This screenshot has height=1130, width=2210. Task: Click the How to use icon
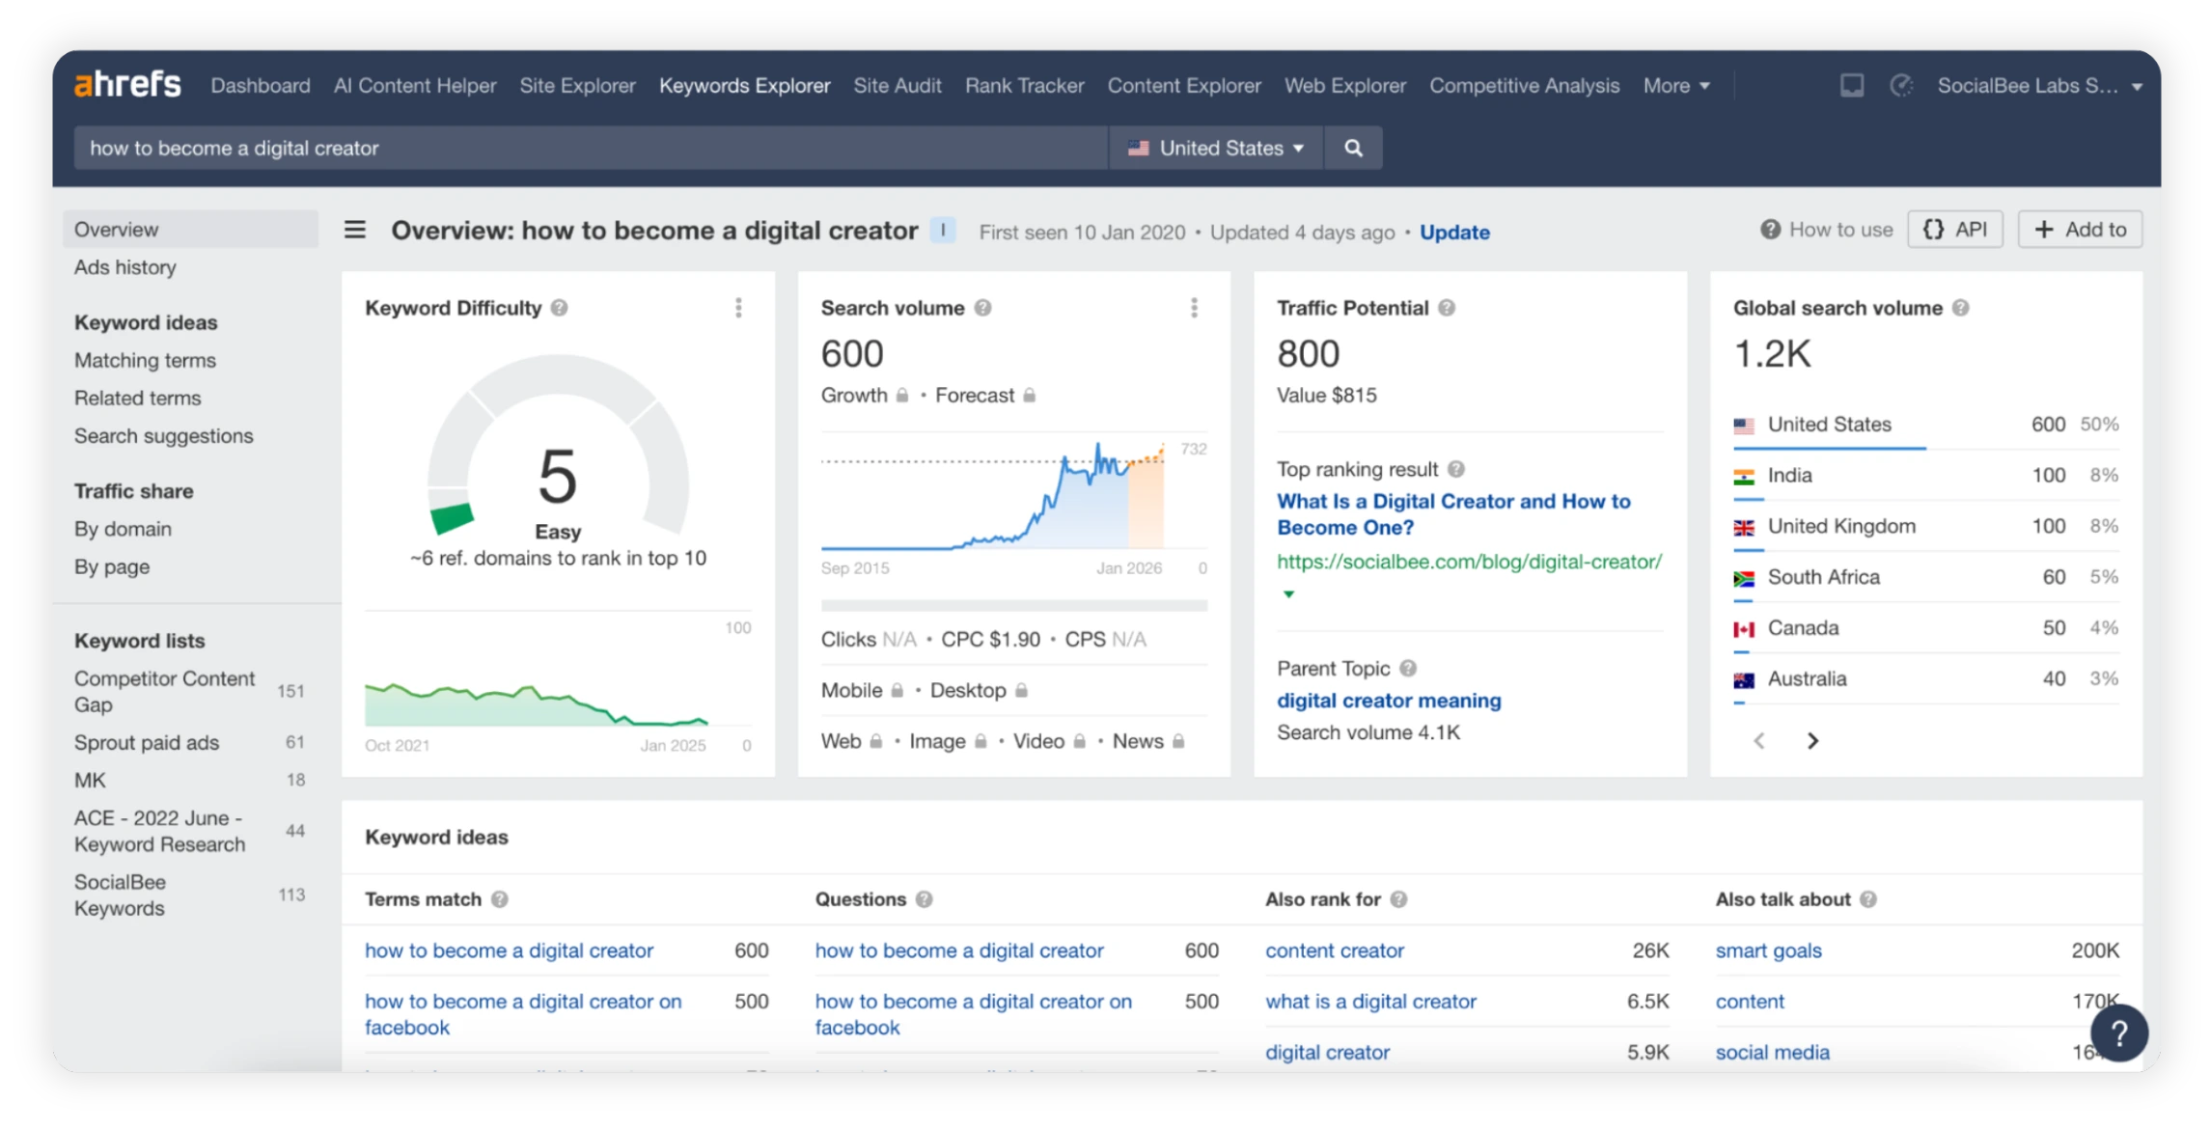coord(1772,230)
